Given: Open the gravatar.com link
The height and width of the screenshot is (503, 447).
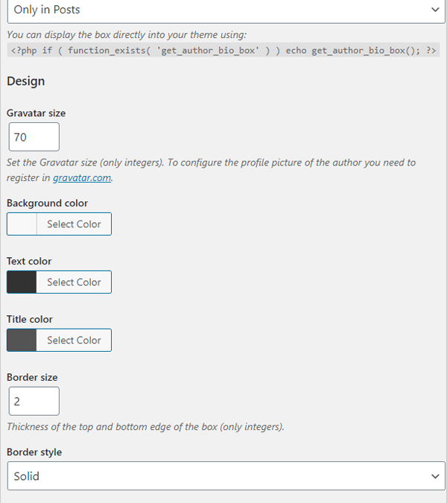Looking at the screenshot, I should [x=82, y=177].
